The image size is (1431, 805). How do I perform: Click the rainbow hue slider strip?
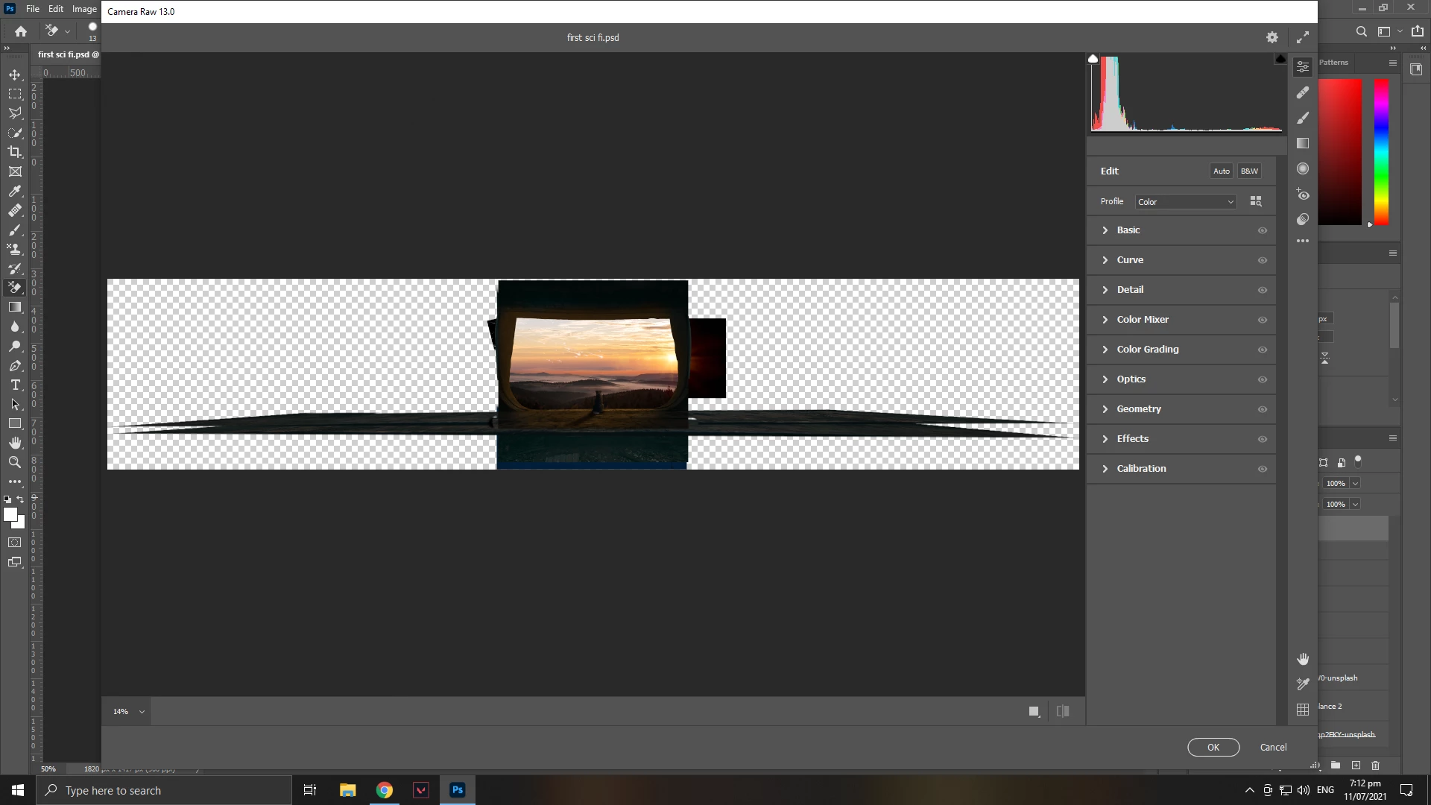(1381, 151)
